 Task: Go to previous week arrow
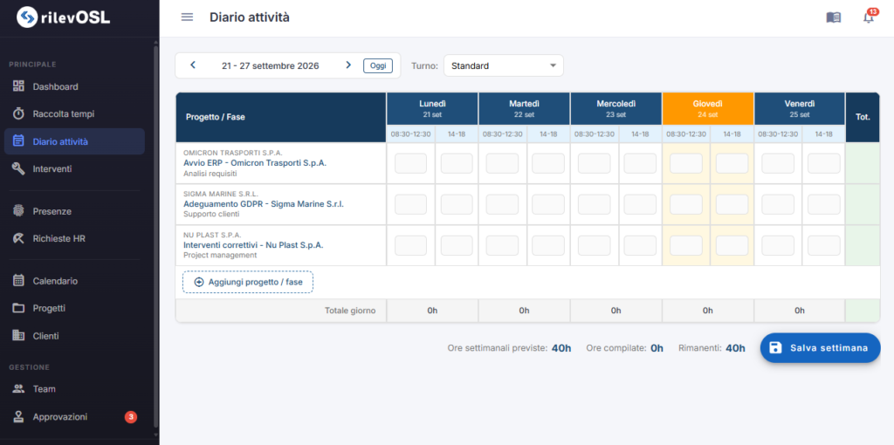pyautogui.click(x=193, y=65)
